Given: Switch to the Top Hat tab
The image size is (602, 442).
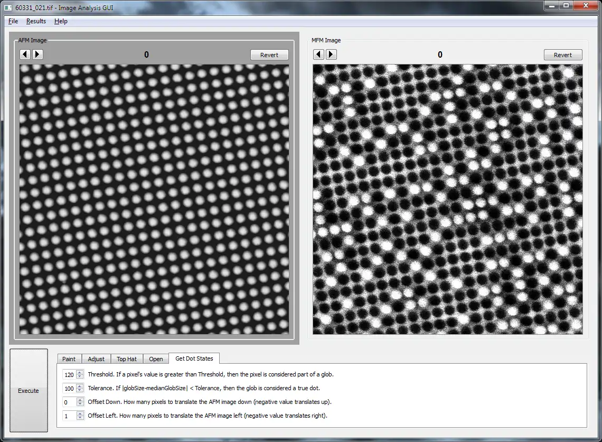Looking at the screenshot, I should click(x=127, y=359).
